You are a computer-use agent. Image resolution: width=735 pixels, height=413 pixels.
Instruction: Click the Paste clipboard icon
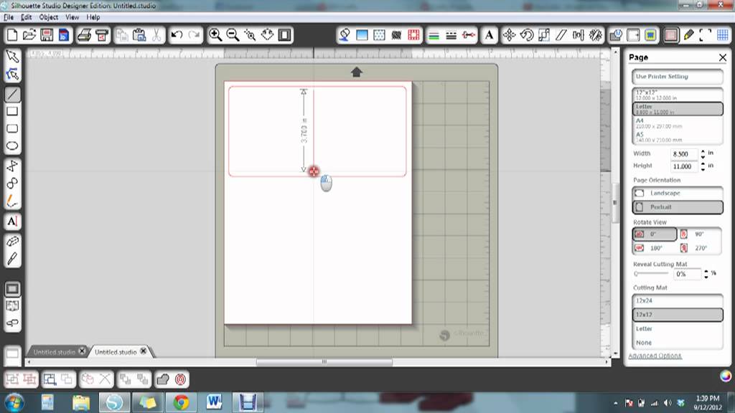click(x=139, y=35)
